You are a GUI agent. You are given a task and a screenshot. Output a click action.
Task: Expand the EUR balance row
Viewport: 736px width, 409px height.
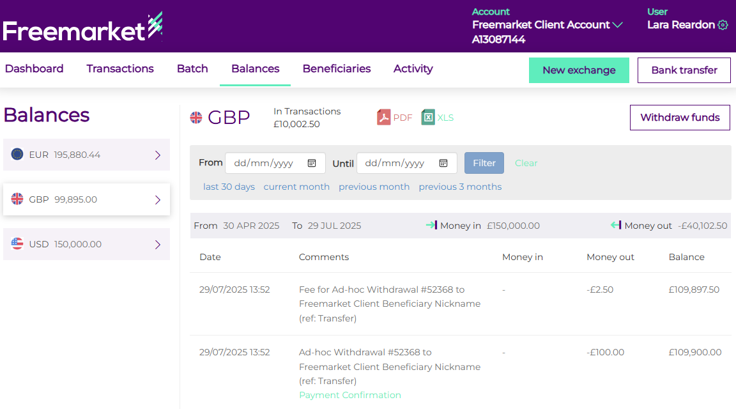(158, 155)
